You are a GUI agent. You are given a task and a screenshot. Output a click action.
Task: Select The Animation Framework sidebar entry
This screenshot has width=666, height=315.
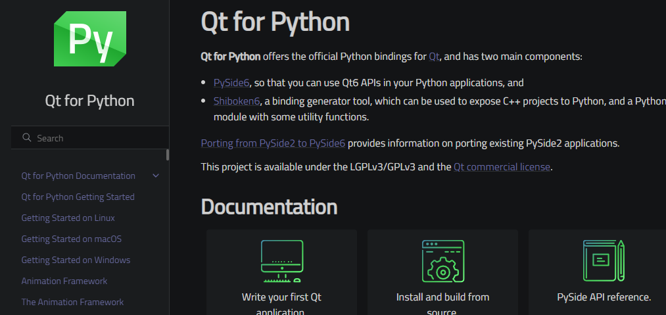[x=72, y=302]
